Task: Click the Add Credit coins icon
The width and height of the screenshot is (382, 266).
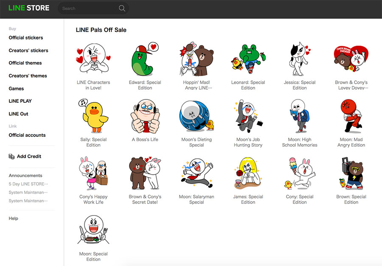Action: pos(11,156)
